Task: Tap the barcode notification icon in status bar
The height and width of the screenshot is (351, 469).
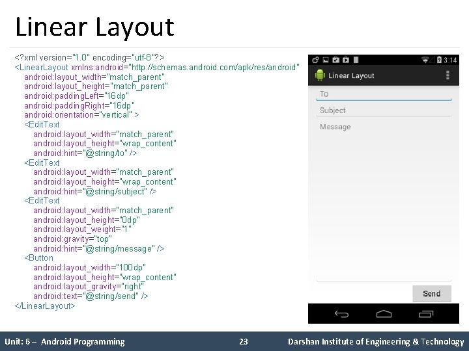Action: point(356,60)
